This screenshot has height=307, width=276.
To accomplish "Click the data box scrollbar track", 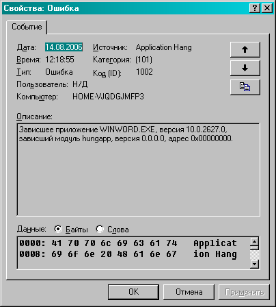I will [x=254, y=255].
